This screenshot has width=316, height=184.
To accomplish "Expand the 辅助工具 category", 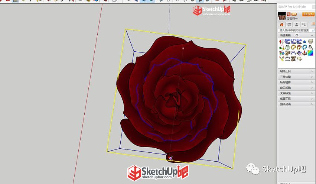I will (x=296, y=71).
